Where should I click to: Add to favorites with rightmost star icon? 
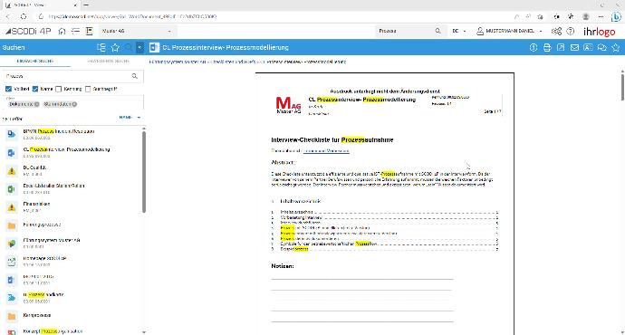click(x=615, y=48)
